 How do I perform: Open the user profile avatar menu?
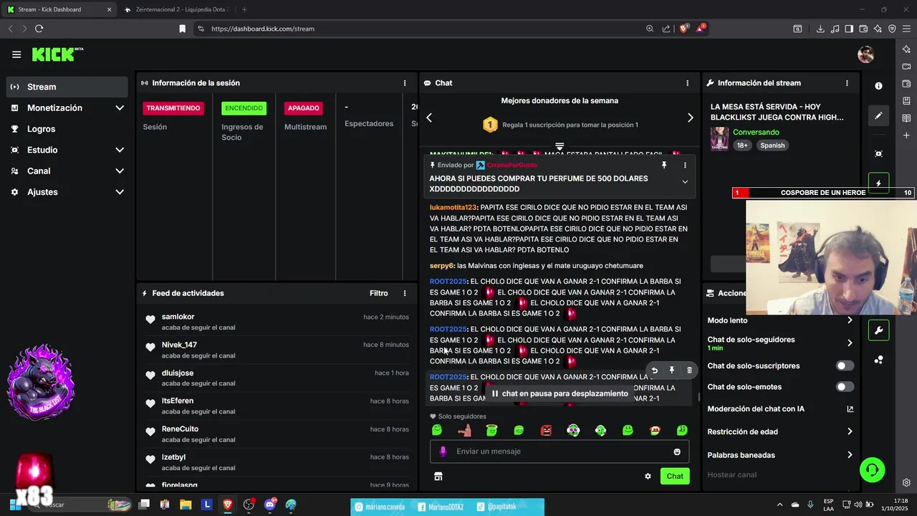865,54
